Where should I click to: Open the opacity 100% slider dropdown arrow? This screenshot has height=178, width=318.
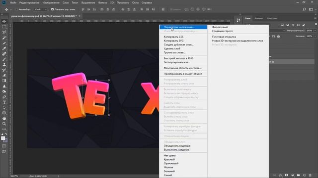[315, 31]
